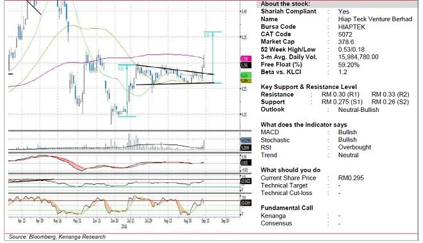Click 'Source: Bloomberg, Kenanga Research' caption
The width and height of the screenshot is (423, 243).
tap(57, 237)
